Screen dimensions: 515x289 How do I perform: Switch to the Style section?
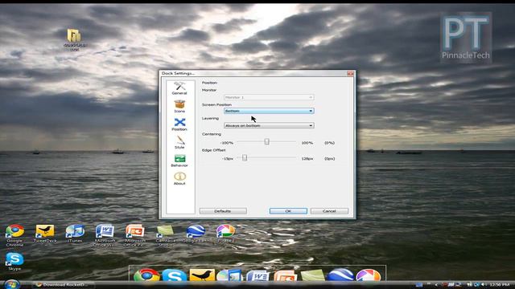pos(179,143)
